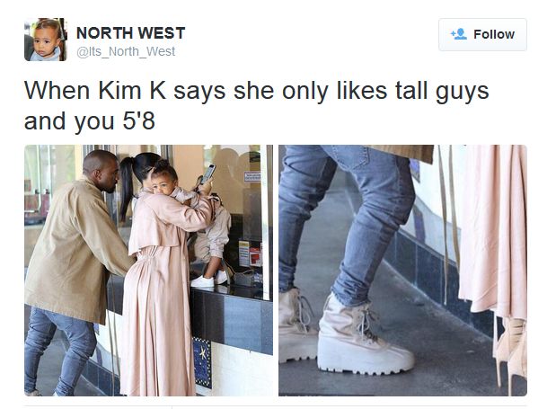This screenshot has width=556, height=409.
Task: Open the @Its_North_West handle link
Action: tap(126, 52)
